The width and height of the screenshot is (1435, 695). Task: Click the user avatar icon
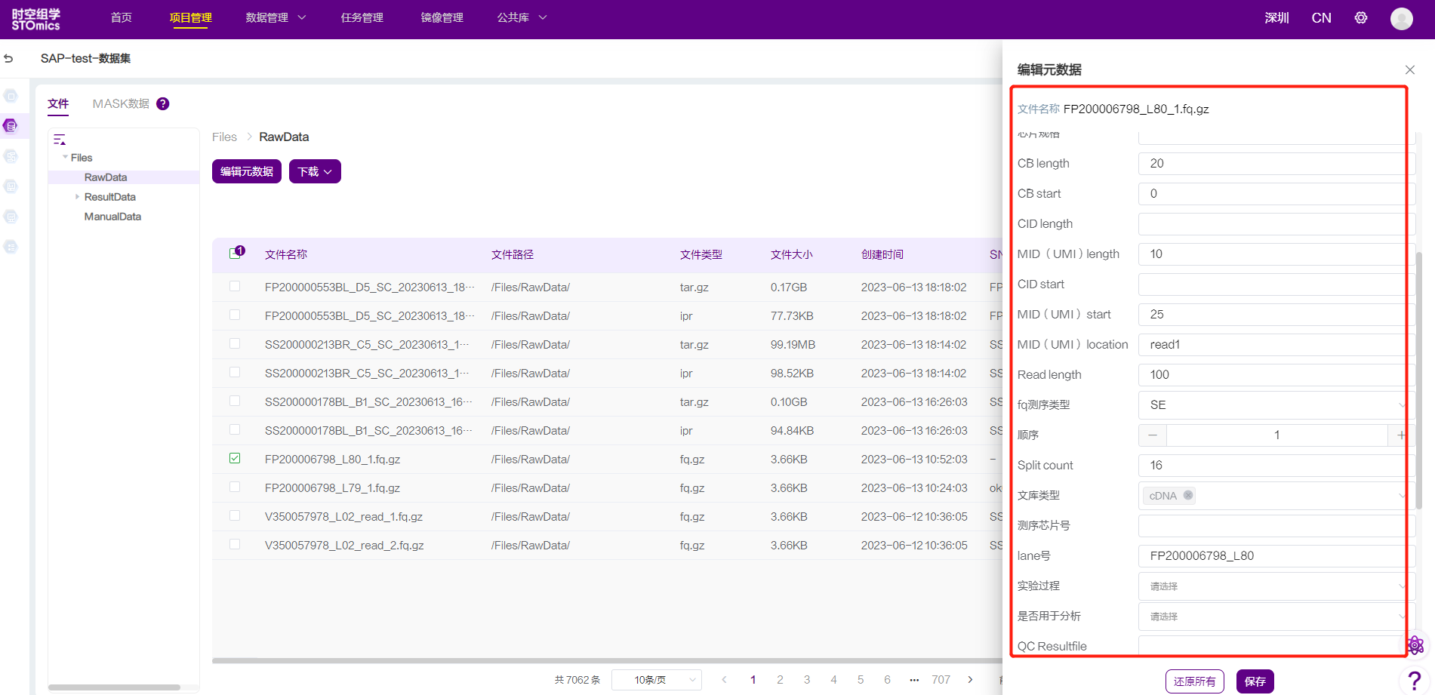[x=1401, y=19]
